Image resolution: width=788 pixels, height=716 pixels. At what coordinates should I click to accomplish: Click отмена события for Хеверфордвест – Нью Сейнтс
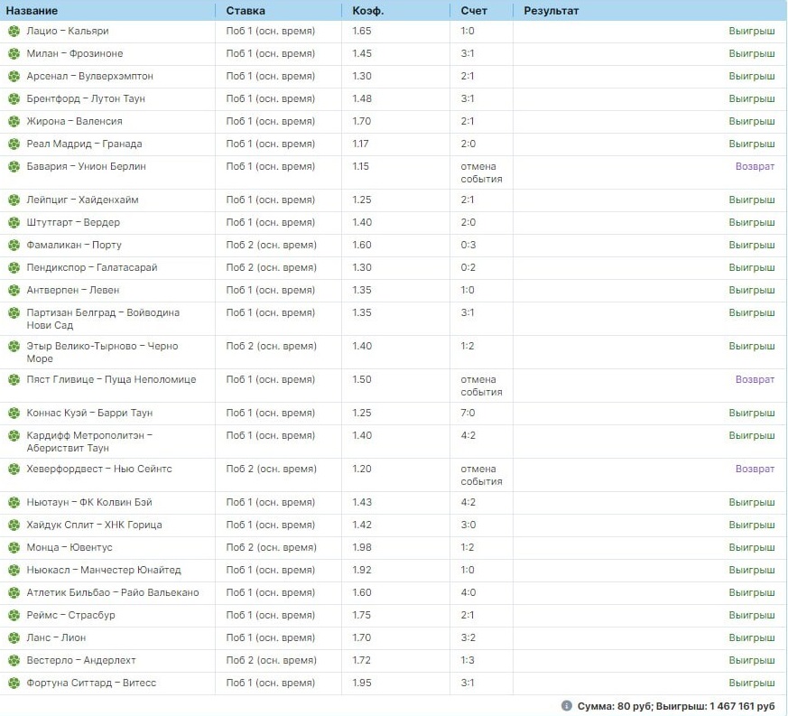click(481, 475)
